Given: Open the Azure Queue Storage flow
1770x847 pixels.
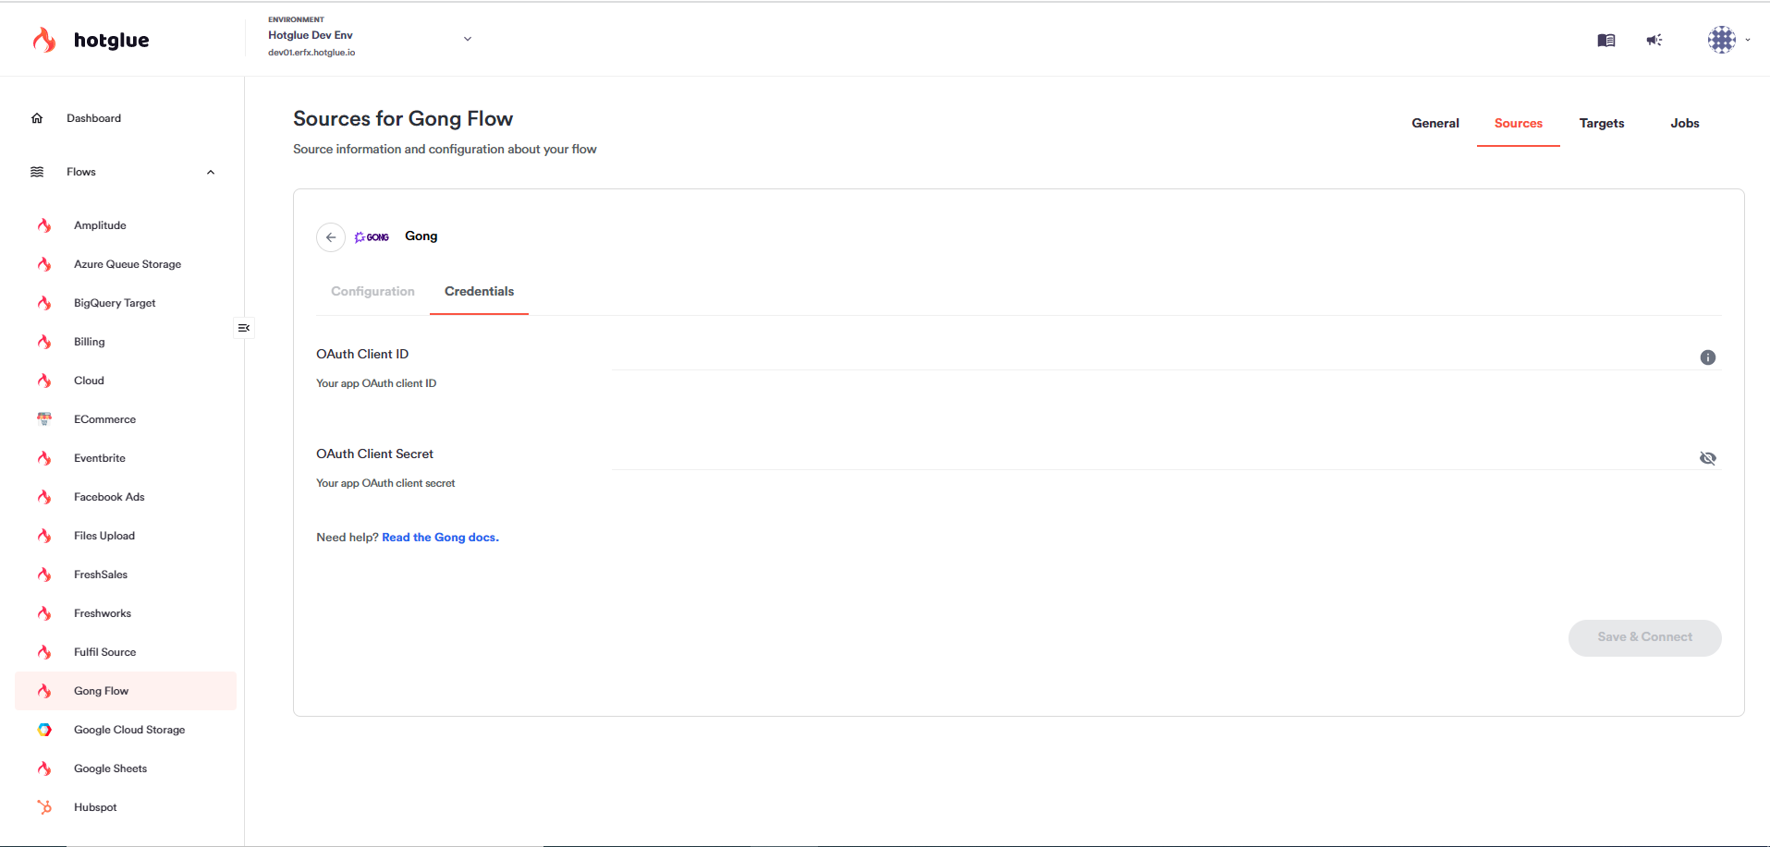Looking at the screenshot, I should click(128, 264).
